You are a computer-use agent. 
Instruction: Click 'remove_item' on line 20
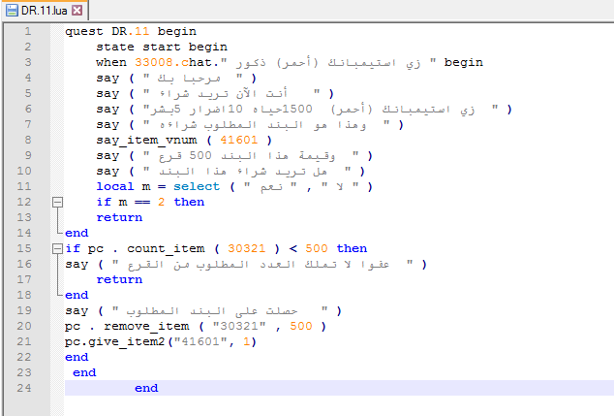coord(146,327)
